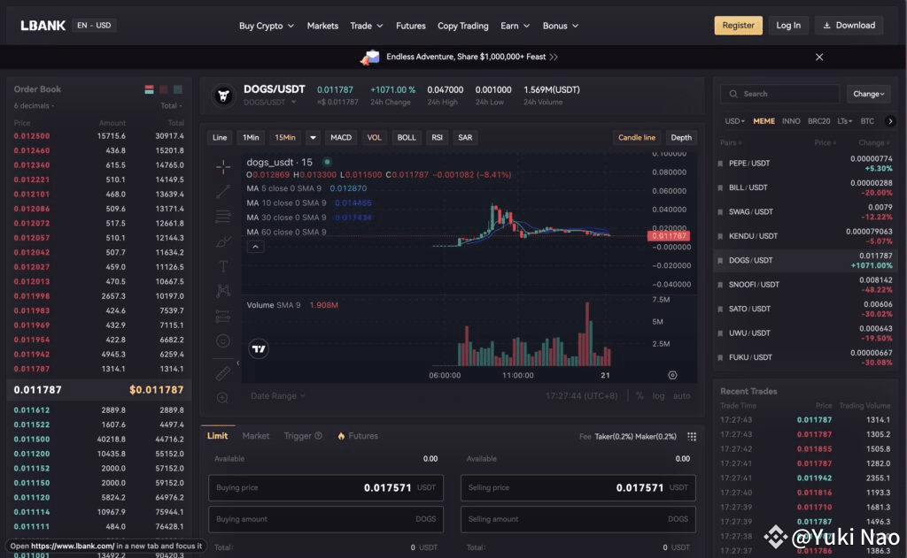Show only bids order book view
The width and height of the screenshot is (907, 558).
[x=178, y=89]
